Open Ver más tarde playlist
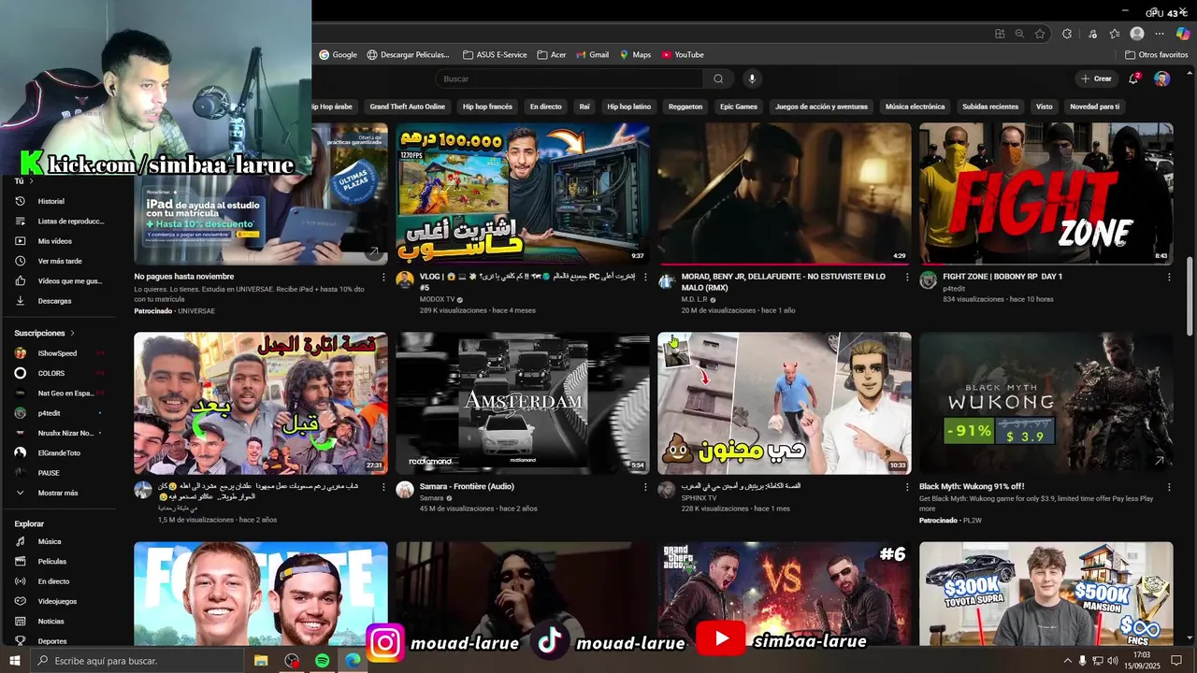This screenshot has width=1197, height=673. click(58, 261)
